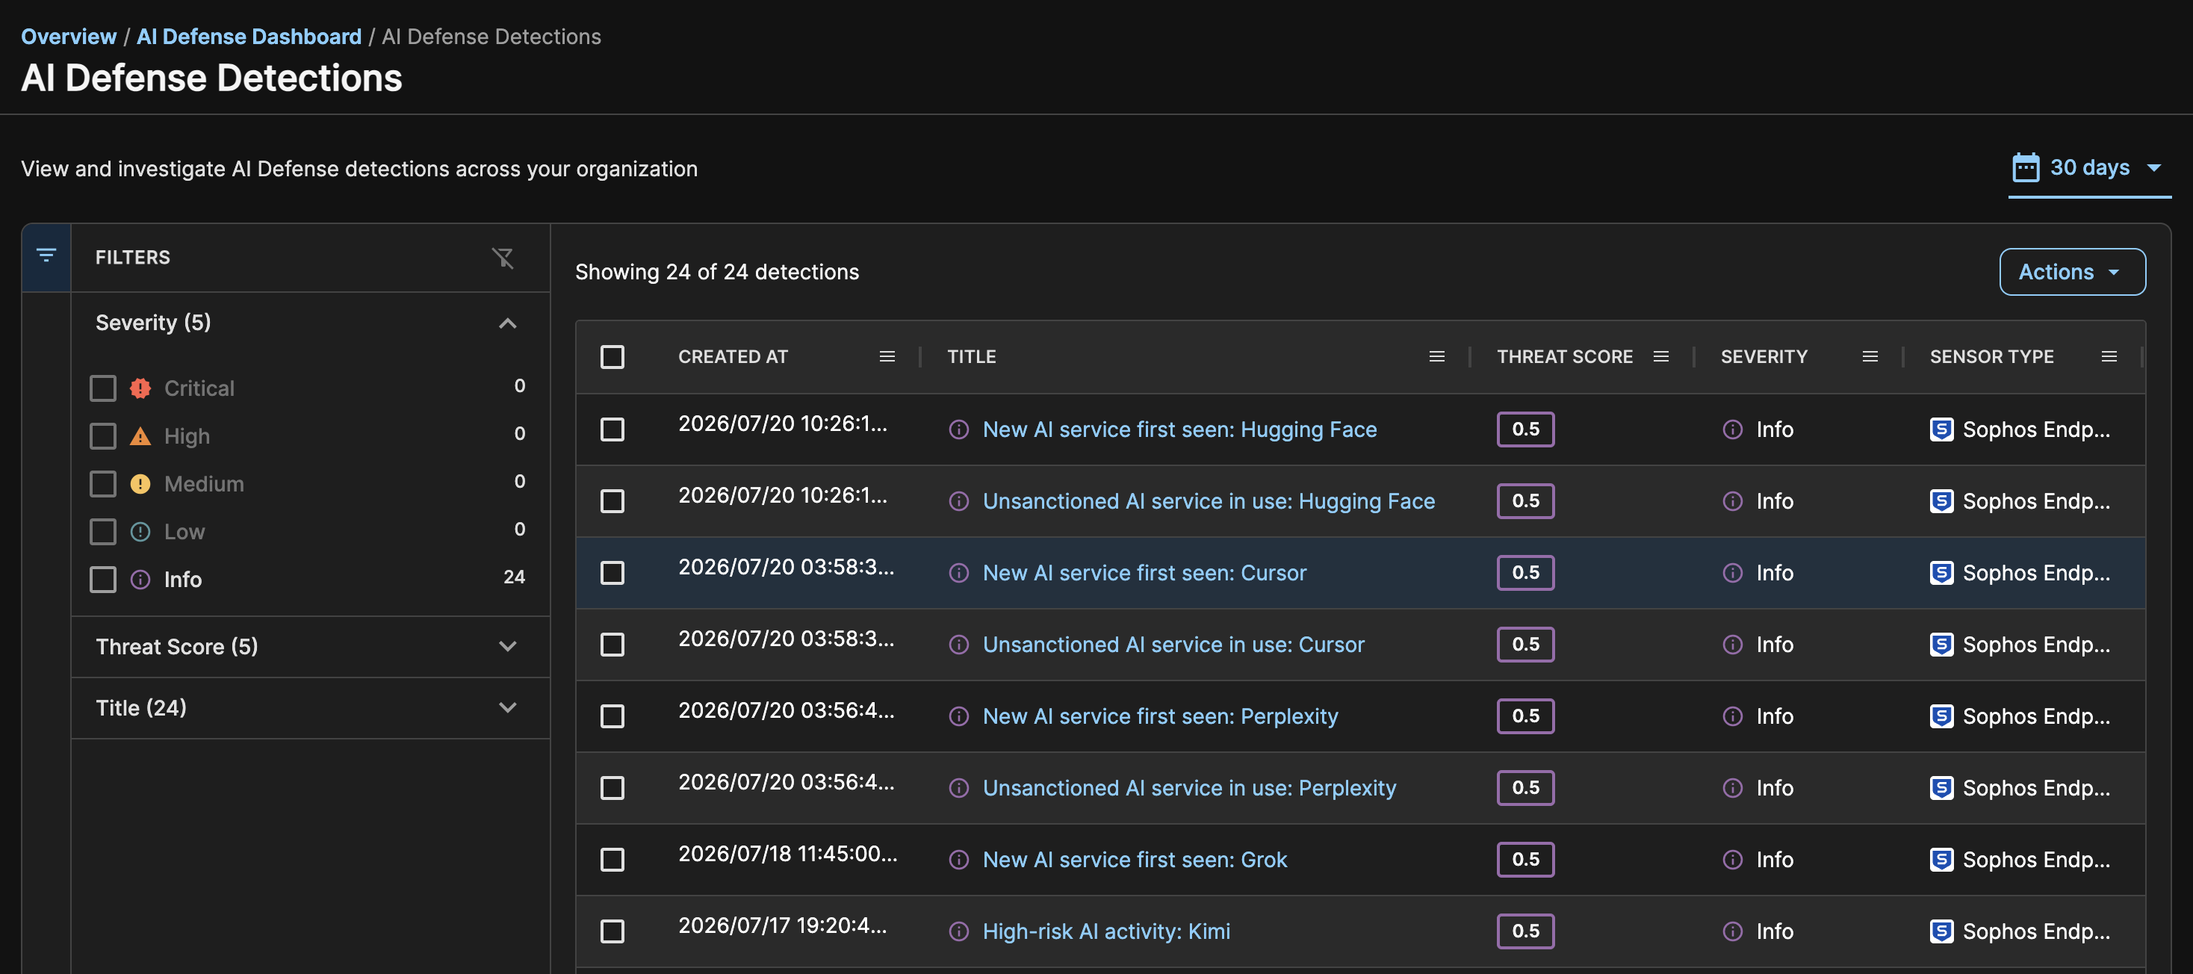Select row Unsanctioned AI service in use: Cursor
The width and height of the screenshot is (2193, 974).
(x=612, y=645)
